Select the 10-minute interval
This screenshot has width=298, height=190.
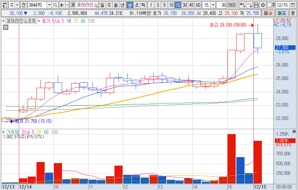172,5
